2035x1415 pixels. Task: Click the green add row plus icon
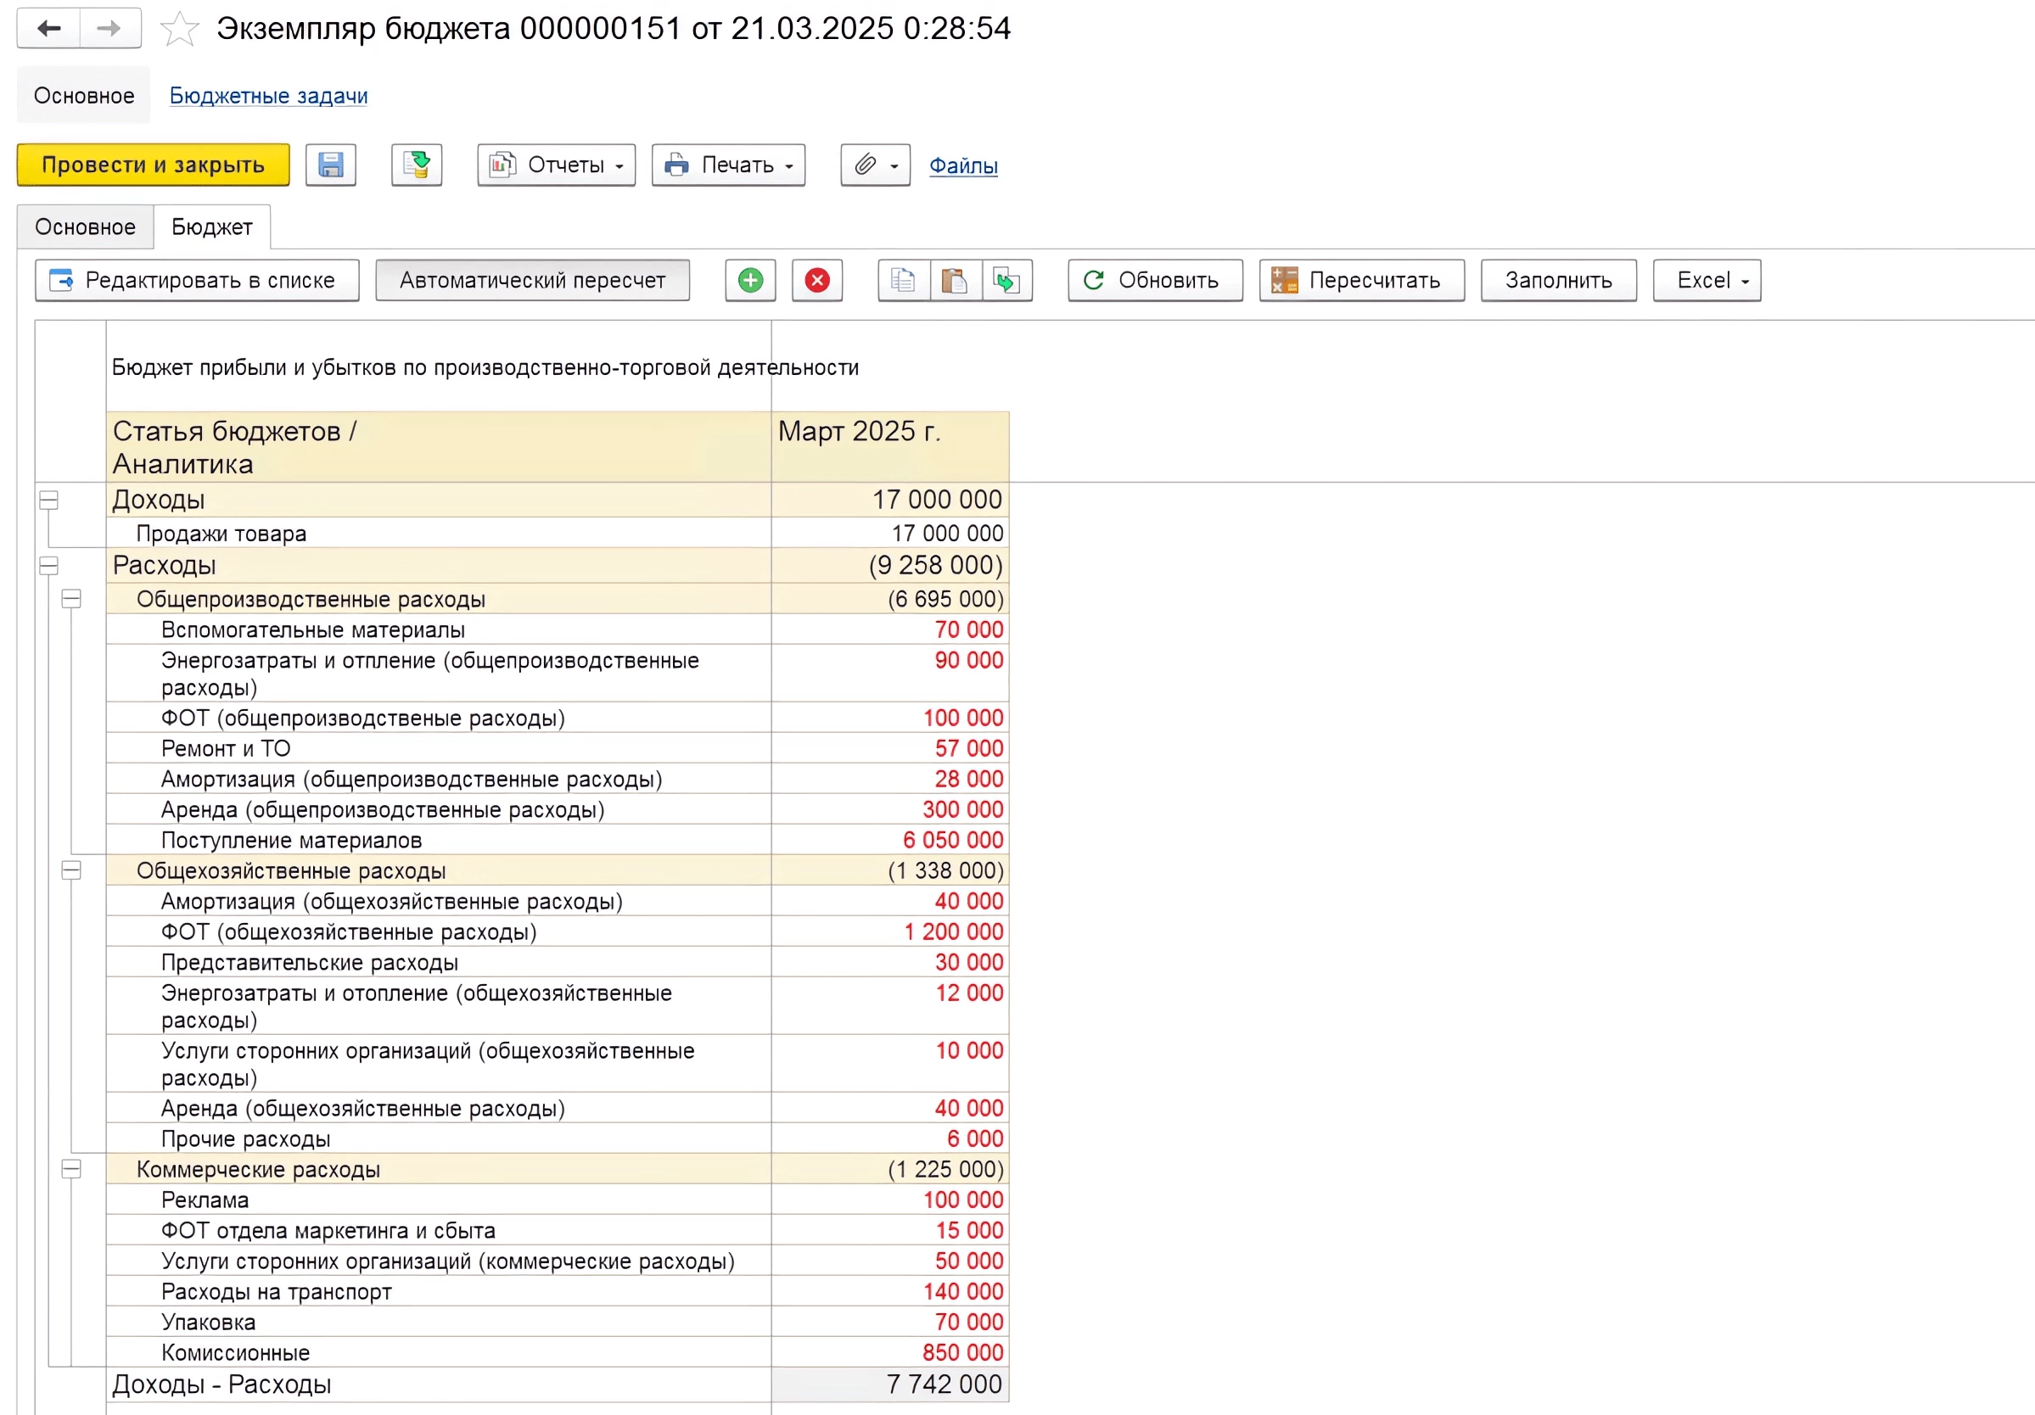tap(750, 281)
